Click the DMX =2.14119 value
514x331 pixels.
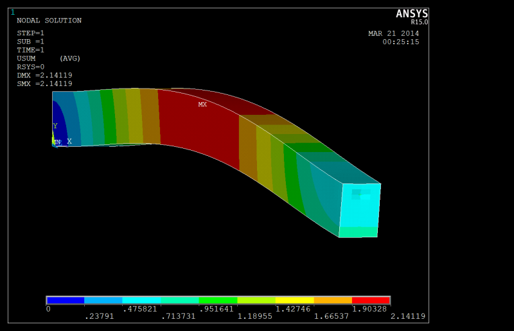click(x=44, y=75)
